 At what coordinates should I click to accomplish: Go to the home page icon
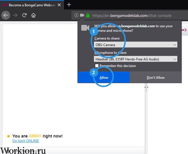click(x=33, y=15)
